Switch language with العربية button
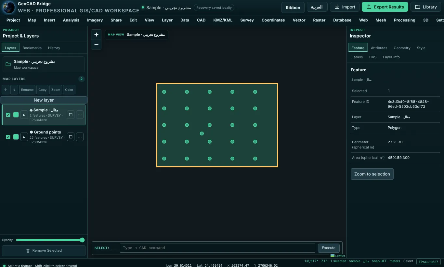The width and height of the screenshot is (444, 267). [x=317, y=7]
